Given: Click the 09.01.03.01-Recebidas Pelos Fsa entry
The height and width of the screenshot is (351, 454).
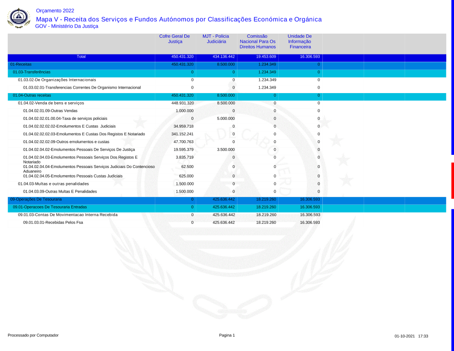Looking at the screenshot, I should (53, 222).
